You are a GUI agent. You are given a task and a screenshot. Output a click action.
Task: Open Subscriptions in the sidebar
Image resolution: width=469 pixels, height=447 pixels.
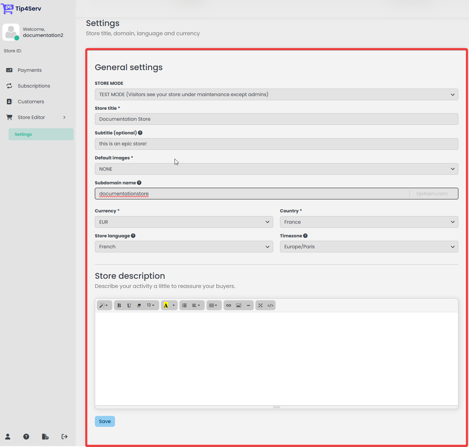34,86
